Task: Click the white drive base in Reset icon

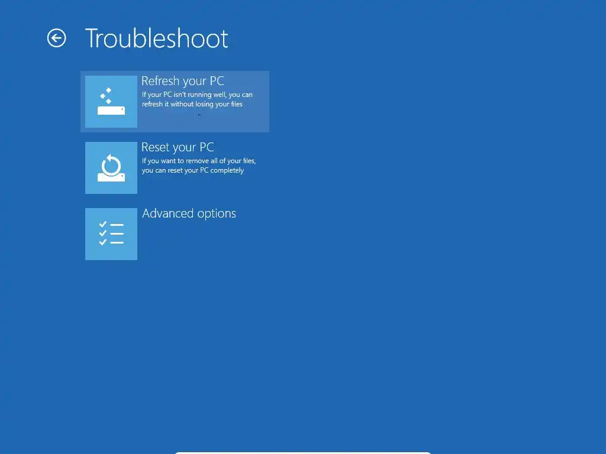Action: coord(111,177)
